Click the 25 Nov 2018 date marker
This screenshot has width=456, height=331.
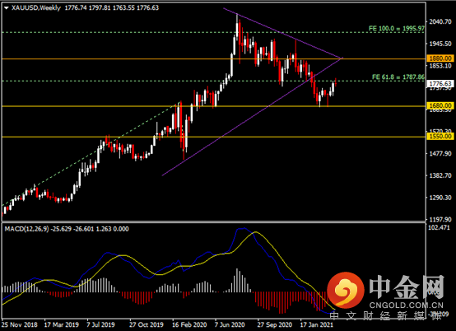click(x=20, y=324)
